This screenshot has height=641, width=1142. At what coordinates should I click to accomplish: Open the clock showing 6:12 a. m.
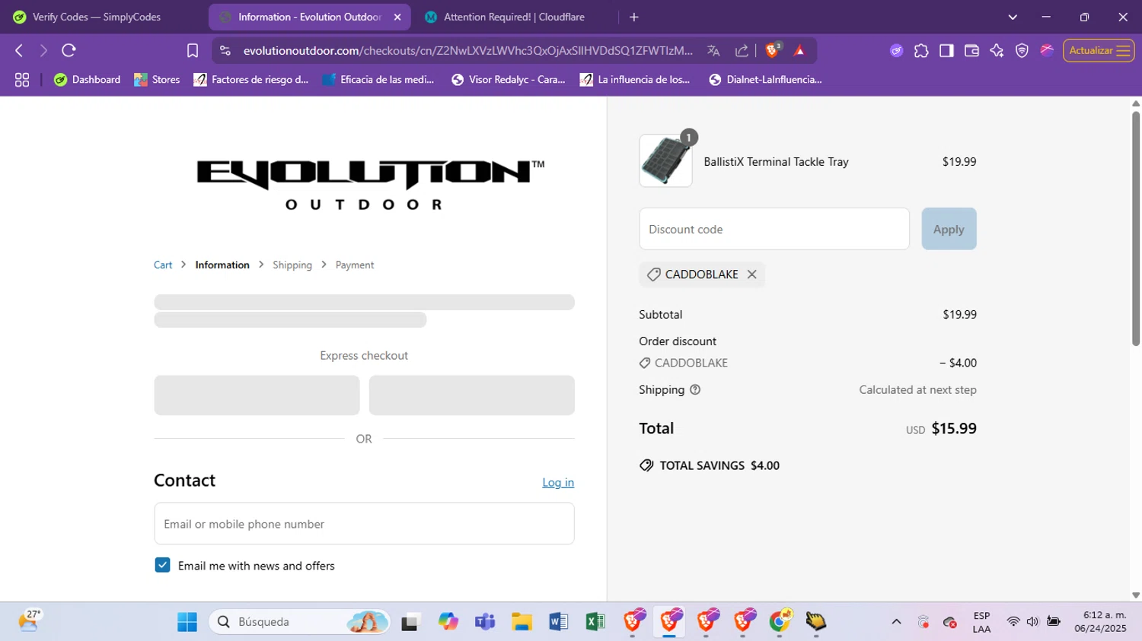pyautogui.click(x=1100, y=622)
